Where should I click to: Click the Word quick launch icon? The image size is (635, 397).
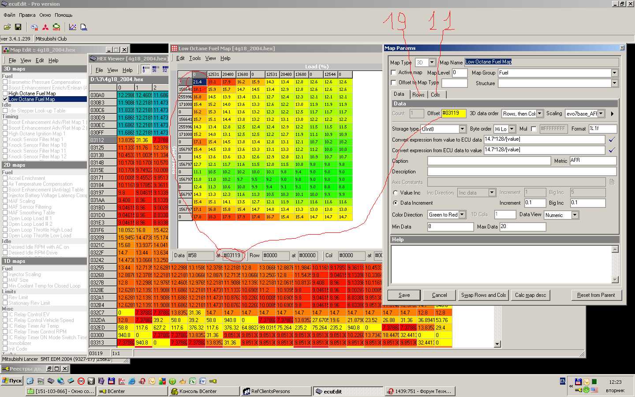click(203, 381)
